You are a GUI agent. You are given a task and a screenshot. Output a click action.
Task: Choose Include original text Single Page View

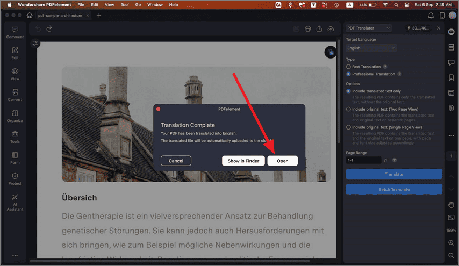coord(348,127)
